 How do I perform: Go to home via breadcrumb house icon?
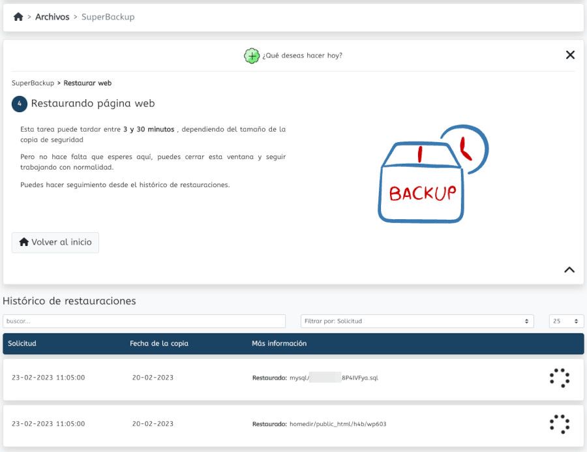point(18,17)
